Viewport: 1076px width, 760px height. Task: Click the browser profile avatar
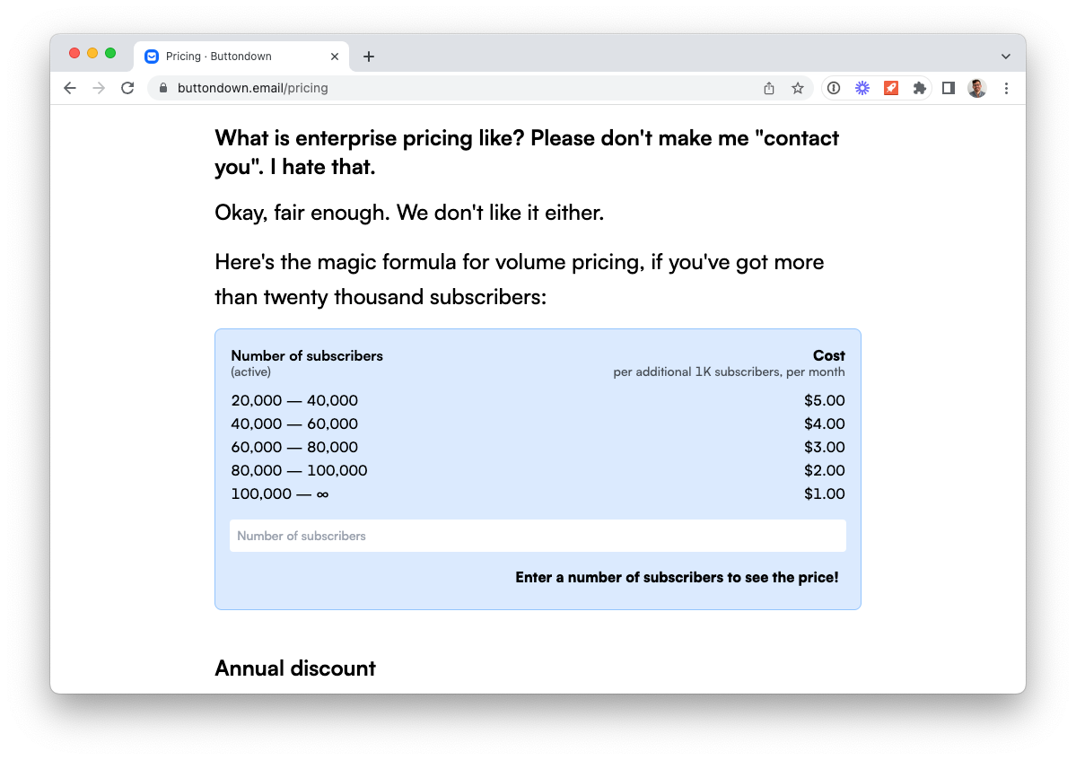tap(977, 88)
